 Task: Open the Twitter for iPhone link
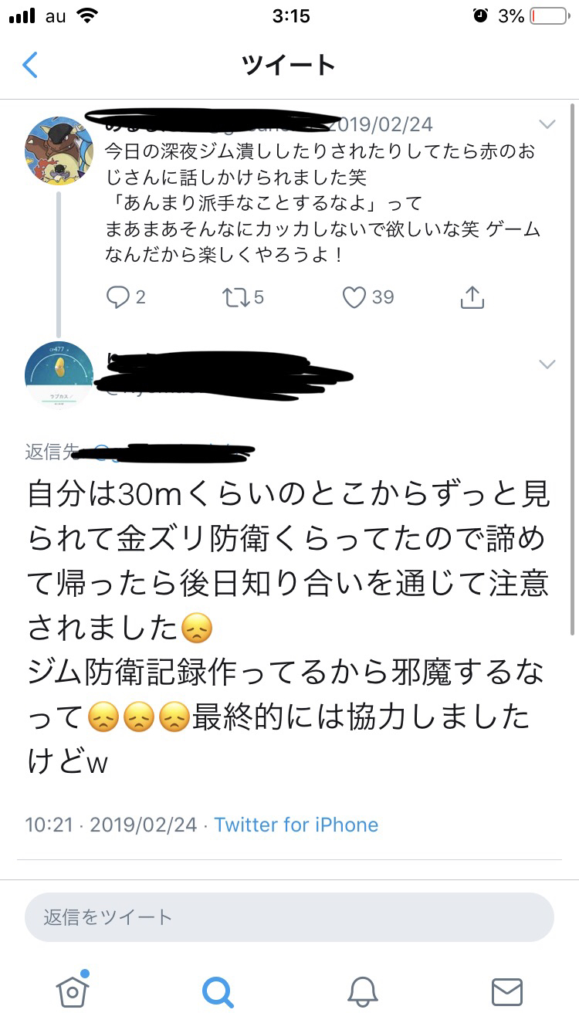pos(296,825)
